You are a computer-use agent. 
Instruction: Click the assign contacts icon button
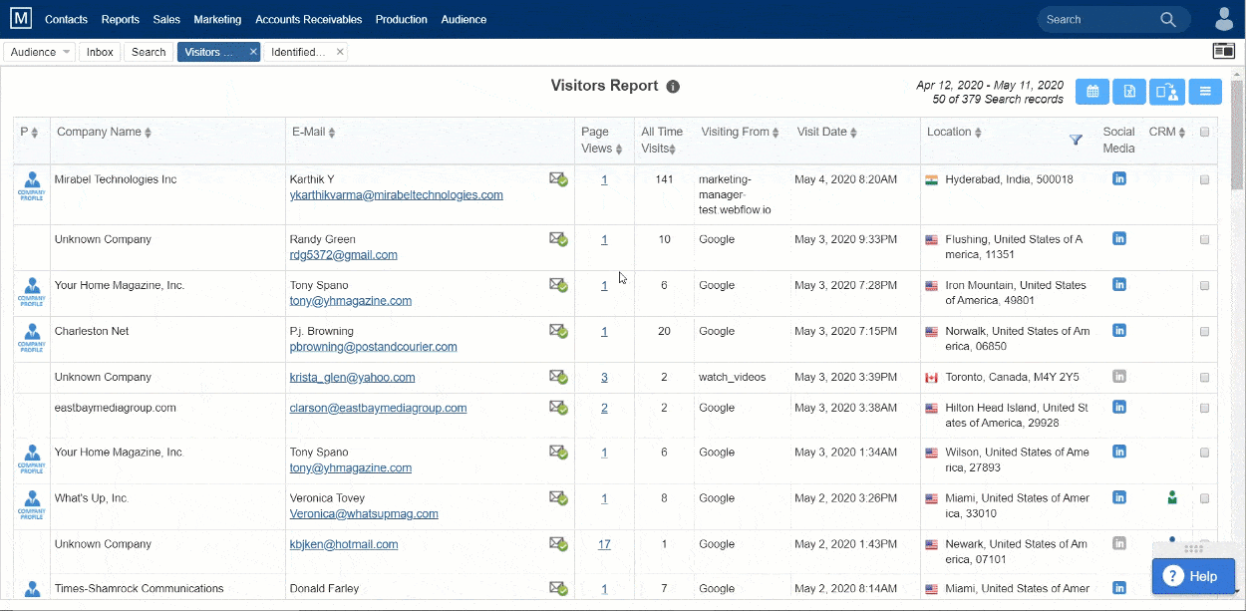[1167, 92]
